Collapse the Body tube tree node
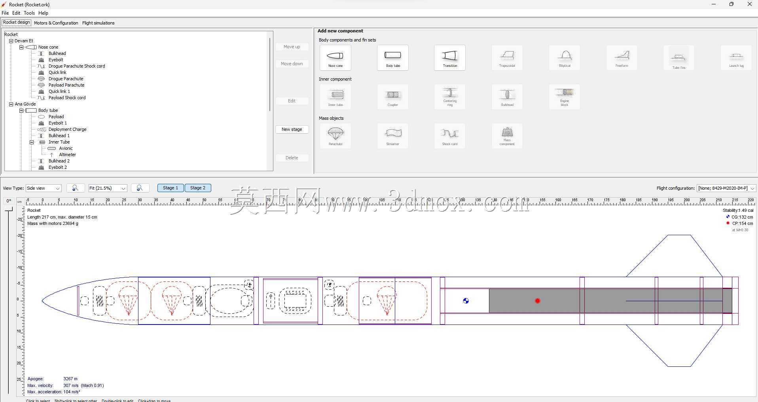The width and height of the screenshot is (758, 402). pyautogui.click(x=21, y=110)
